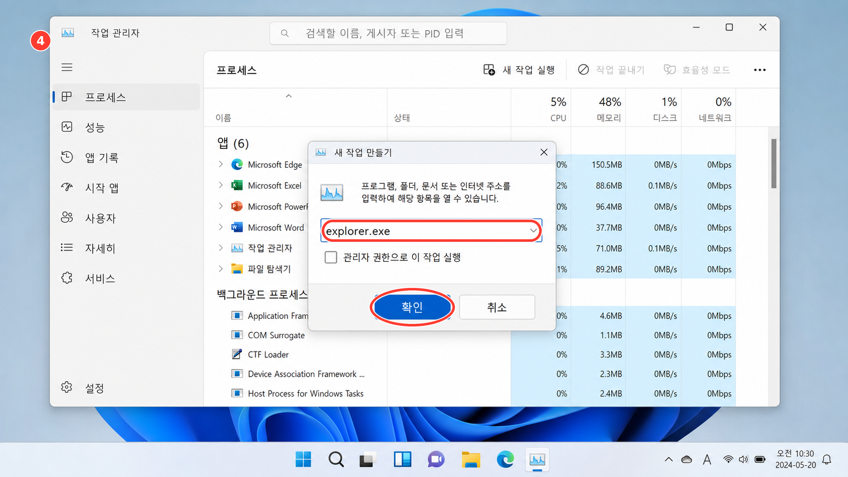848x477 pixels.
Task: Click Task Manager taskbar icon
Action: pyautogui.click(x=537, y=460)
